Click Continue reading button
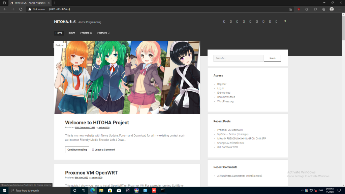The width and height of the screenshot is (345, 194). tap(77, 150)
